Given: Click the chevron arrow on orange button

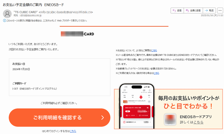Looking at the screenshot, I should pos(103,118).
